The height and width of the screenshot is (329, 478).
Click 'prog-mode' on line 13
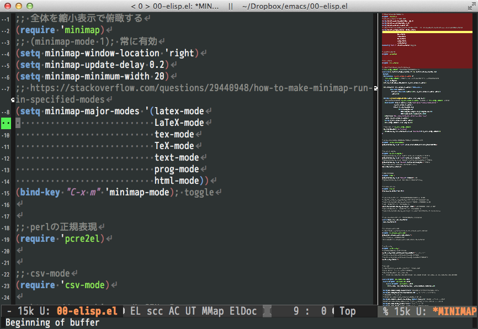(x=177, y=169)
